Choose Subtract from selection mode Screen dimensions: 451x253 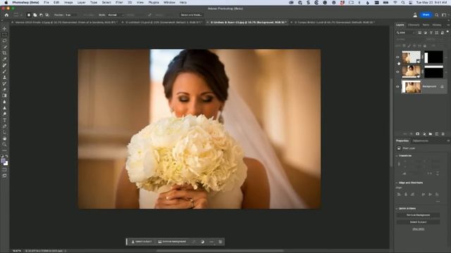tap(41, 15)
